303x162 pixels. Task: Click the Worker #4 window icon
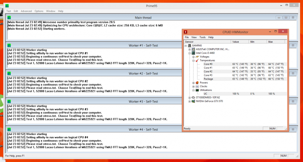pyautogui.click(x=9, y=130)
